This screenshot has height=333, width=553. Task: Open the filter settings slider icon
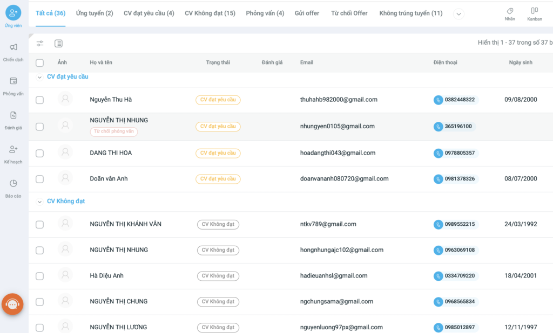(x=40, y=43)
